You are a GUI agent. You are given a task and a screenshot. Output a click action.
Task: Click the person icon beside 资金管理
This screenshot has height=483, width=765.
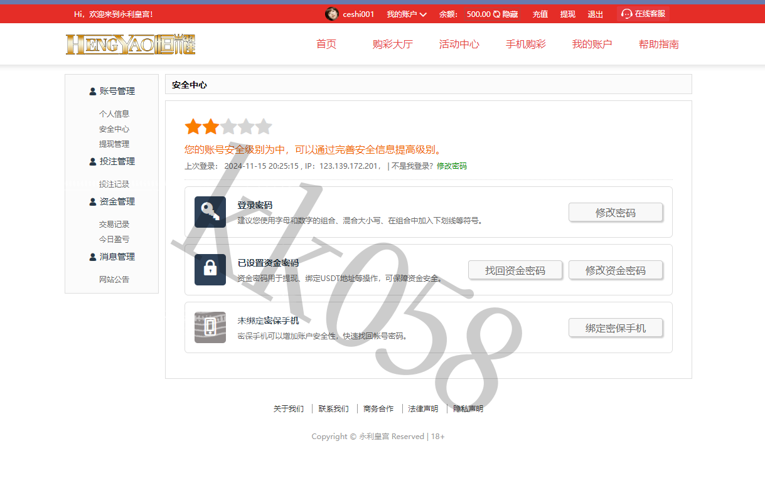[x=93, y=202]
